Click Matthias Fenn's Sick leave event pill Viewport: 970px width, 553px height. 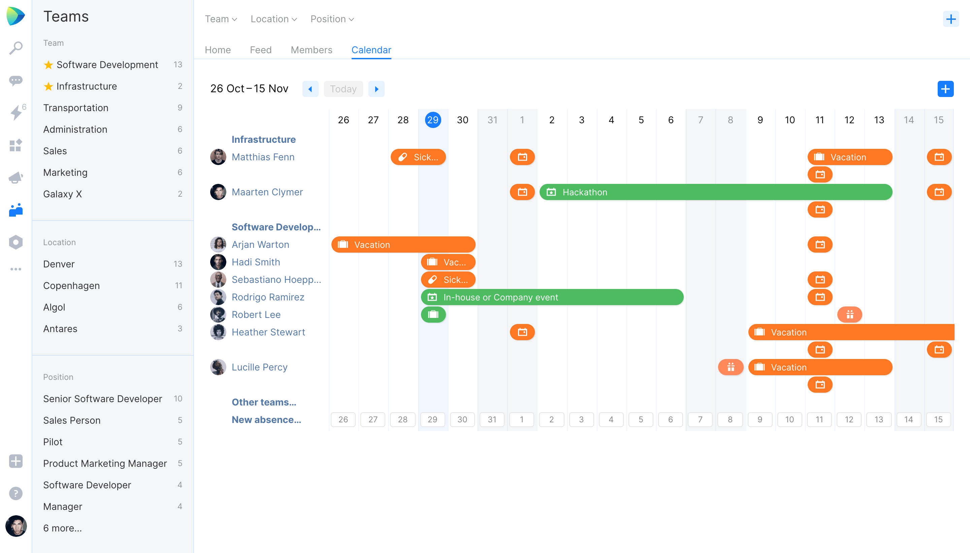pos(418,157)
